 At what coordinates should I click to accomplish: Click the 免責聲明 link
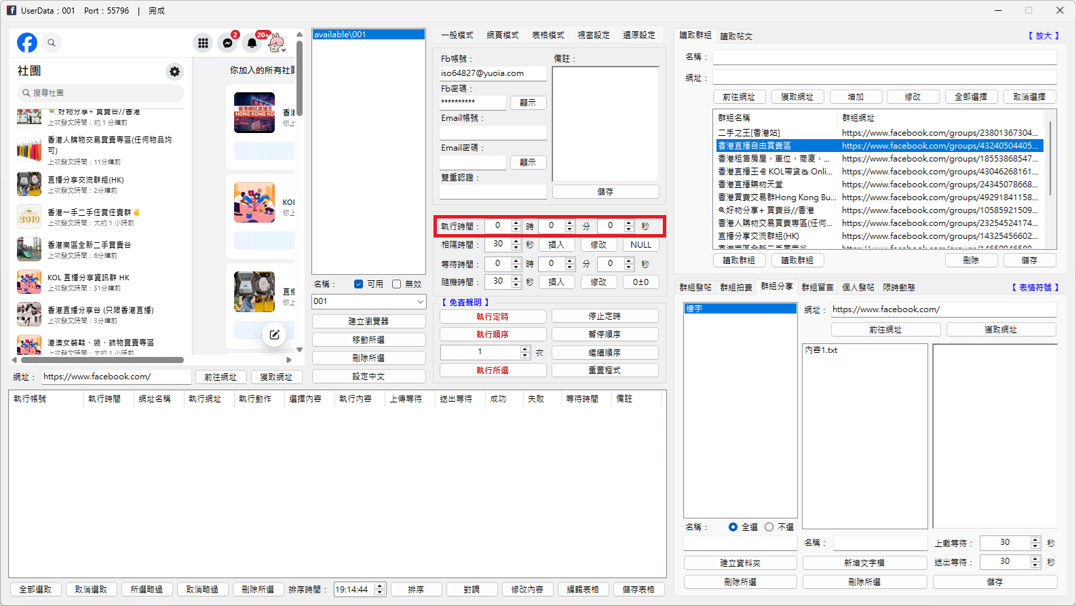pyautogui.click(x=465, y=303)
